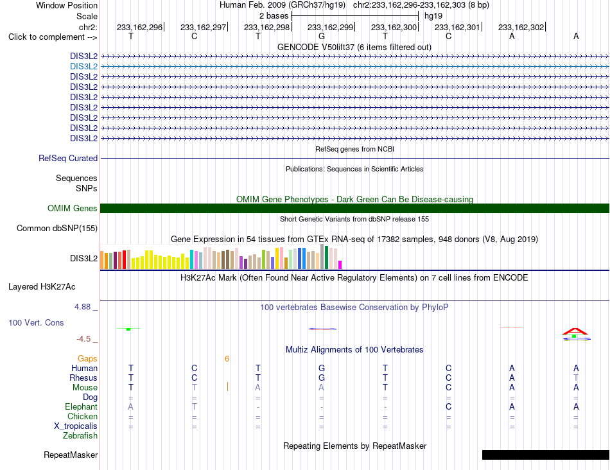Click the Window Position label
The width and height of the screenshot is (610, 470).
point(67,5)
